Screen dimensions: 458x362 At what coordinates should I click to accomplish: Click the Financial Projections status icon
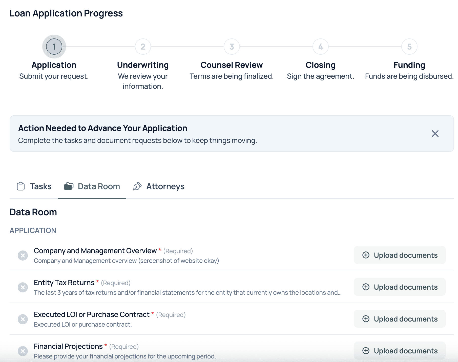point(23,351)
